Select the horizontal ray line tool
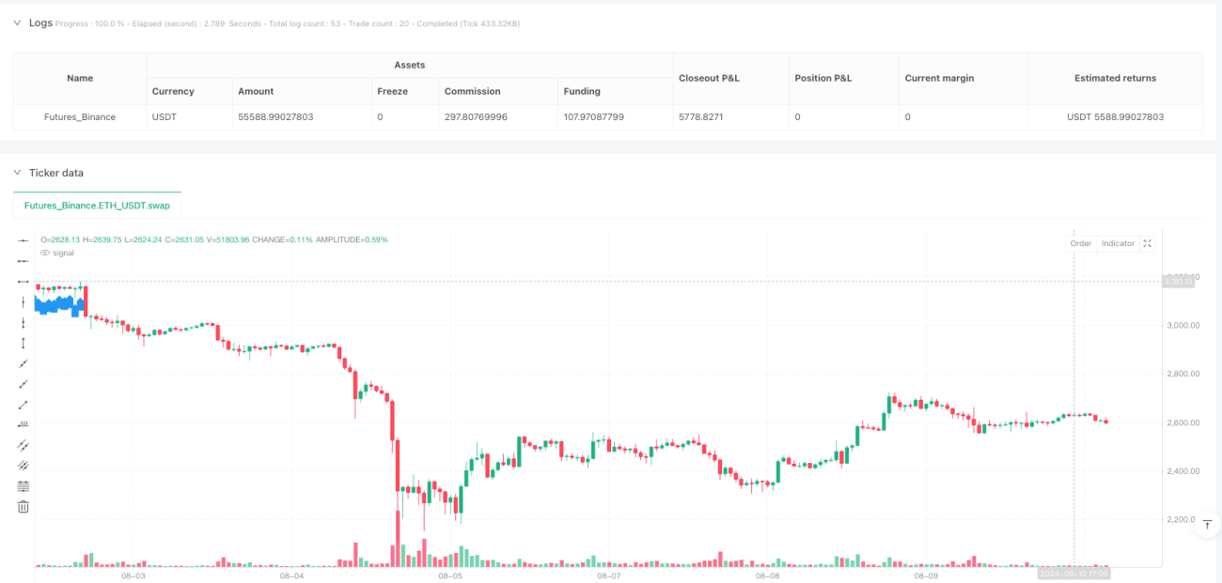This screenshot has width=1222, height=583. pos(23,261)
